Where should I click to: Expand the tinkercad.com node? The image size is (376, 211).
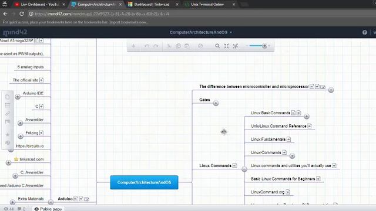8,163
